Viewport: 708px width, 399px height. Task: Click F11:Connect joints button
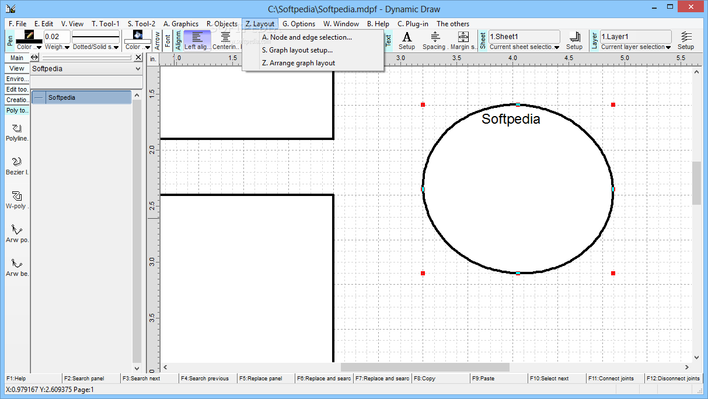[615, 378]
